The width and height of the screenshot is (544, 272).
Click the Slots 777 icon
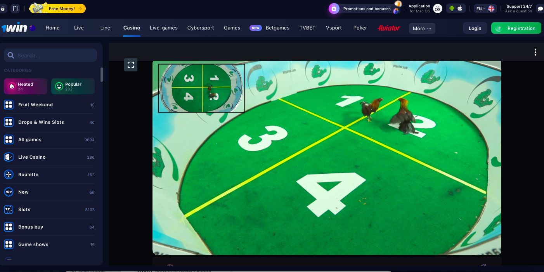coord(9,210)
